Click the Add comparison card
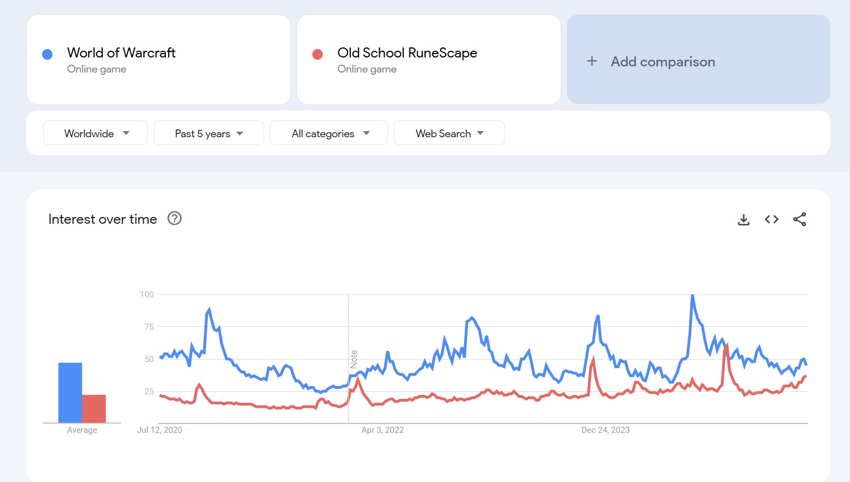The width and height of the screenshot is (850, 482). click(x=699, y=59)
